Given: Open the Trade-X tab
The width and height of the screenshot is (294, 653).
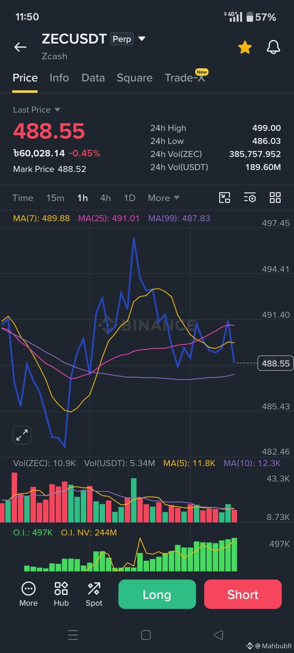Looking at the screenshot, I should click(185, 78).
